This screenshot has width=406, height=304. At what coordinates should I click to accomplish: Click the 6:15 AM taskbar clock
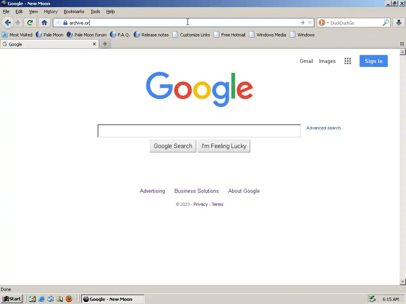(x=391, y=299)
